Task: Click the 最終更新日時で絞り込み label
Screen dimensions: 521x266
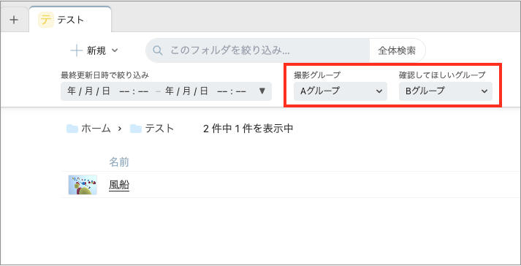Action: 104,75
